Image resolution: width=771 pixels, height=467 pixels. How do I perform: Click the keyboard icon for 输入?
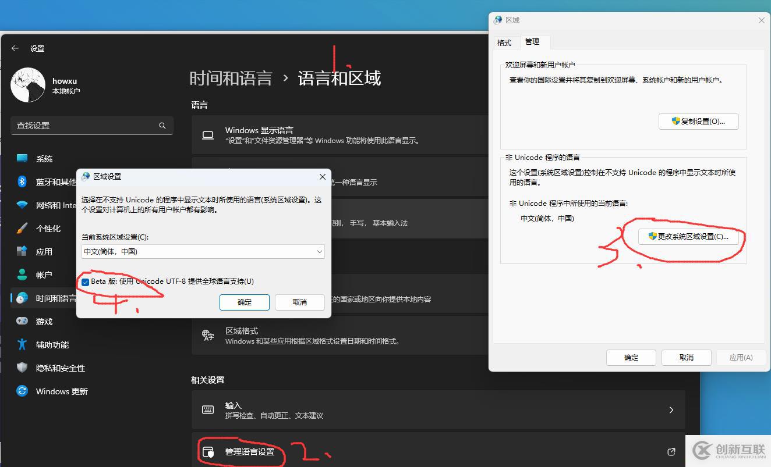pos(208,410)
